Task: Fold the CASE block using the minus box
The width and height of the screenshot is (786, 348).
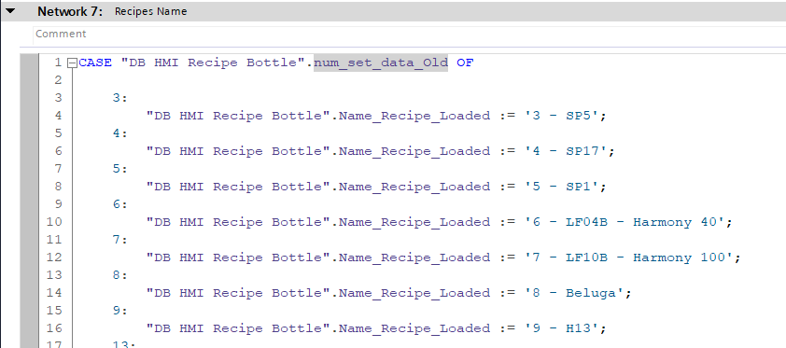Action: click(x=72, y=63)
